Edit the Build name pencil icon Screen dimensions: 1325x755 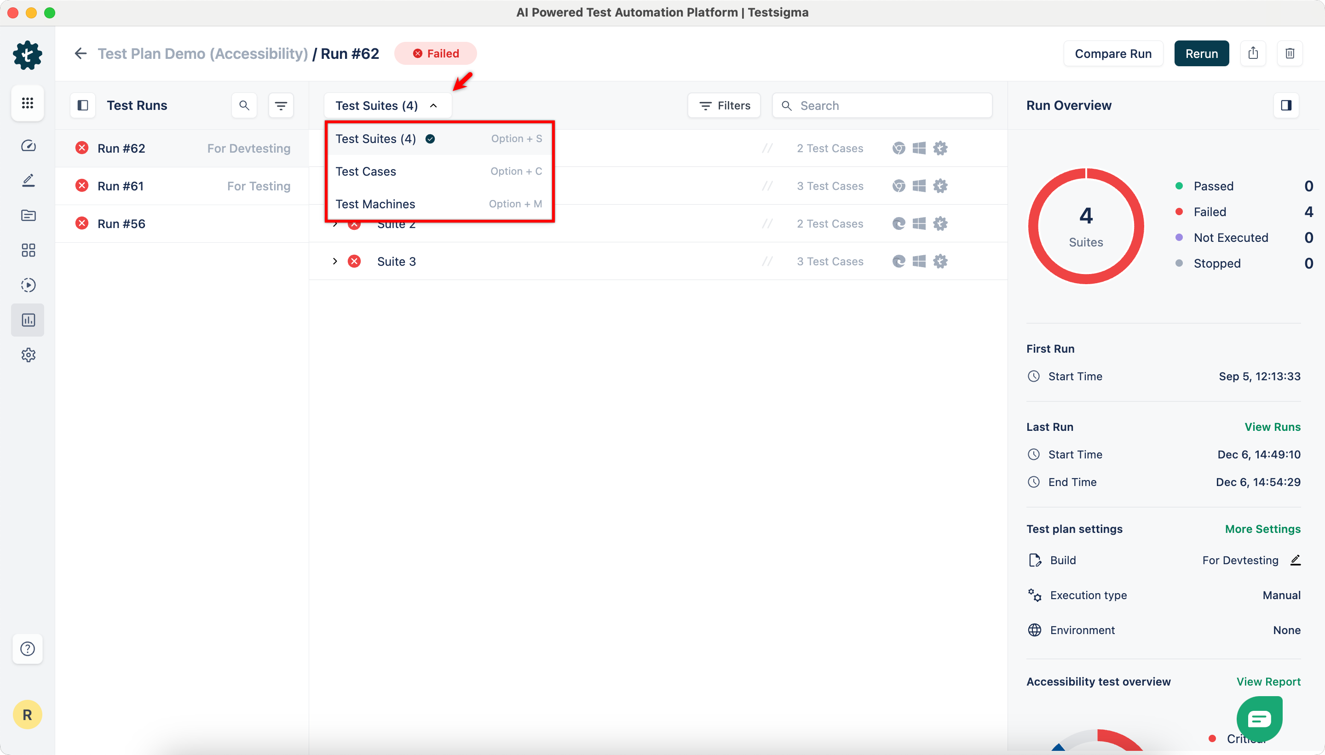tap(1295, 560)
